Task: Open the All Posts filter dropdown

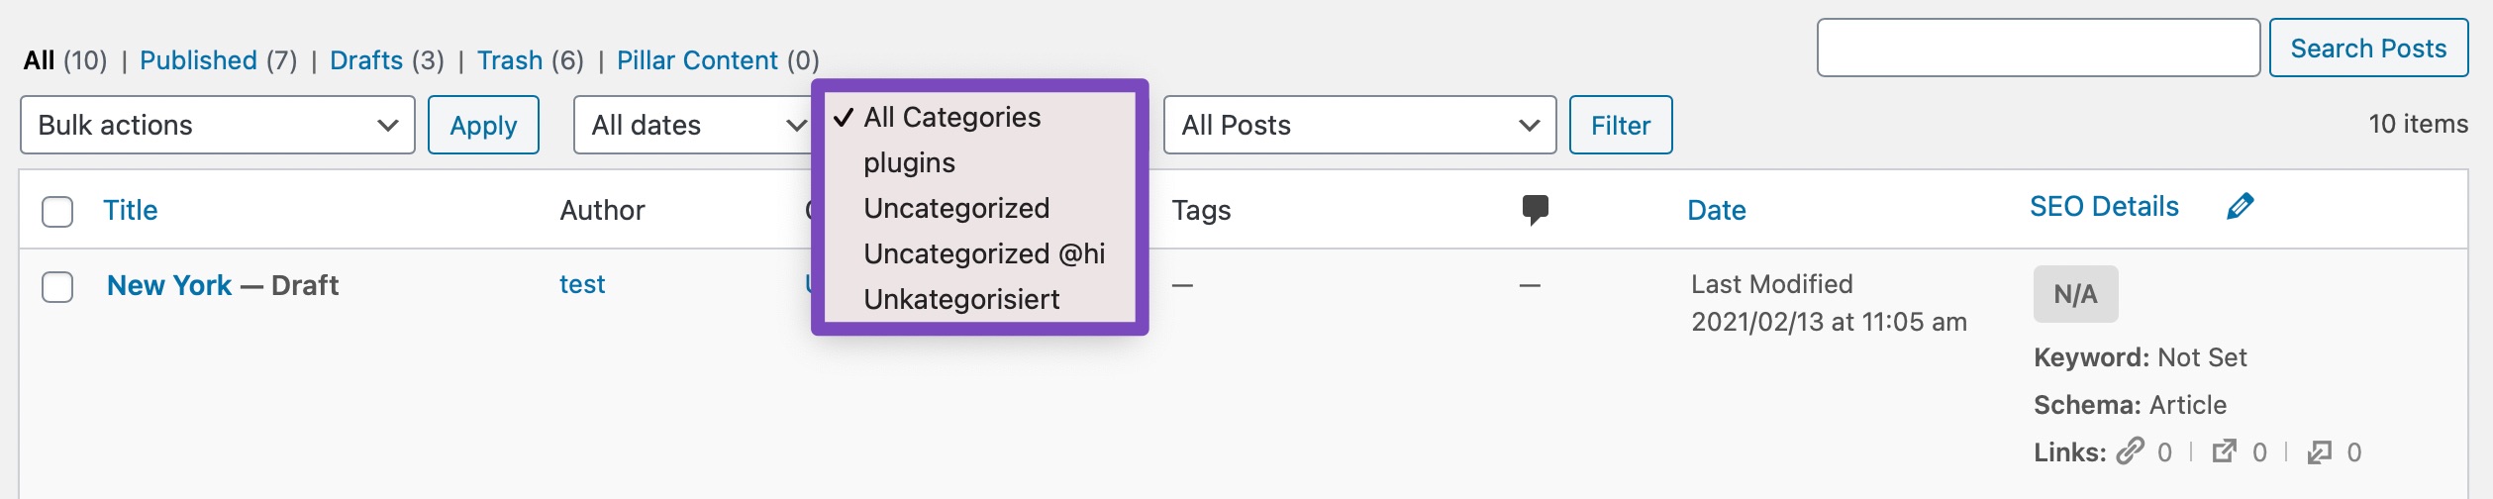Action: (x=1358, y=125)
